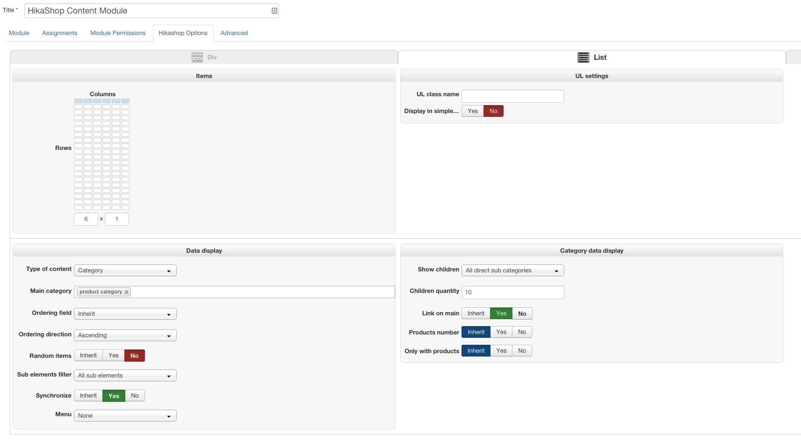
Task: Set Link on main to Inherit
Action: [476, 313]
